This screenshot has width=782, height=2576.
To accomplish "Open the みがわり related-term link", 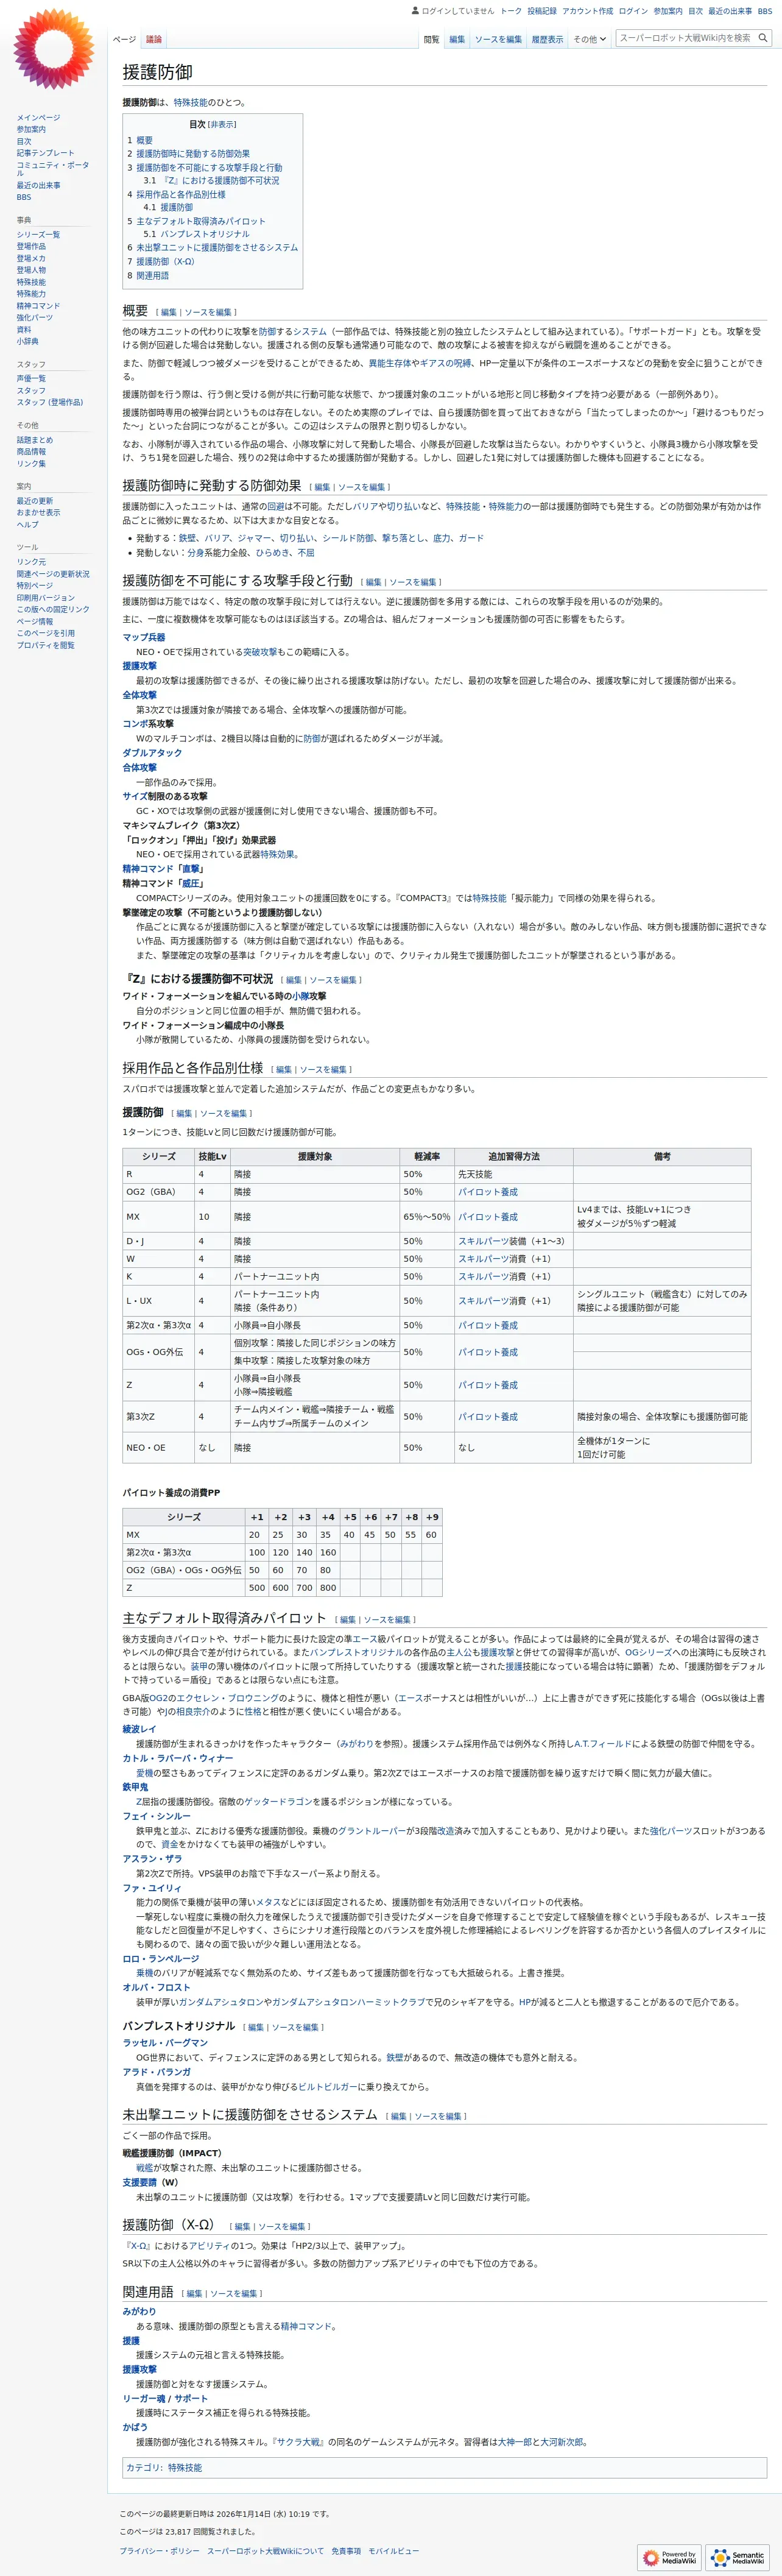I will point(140,2312).
